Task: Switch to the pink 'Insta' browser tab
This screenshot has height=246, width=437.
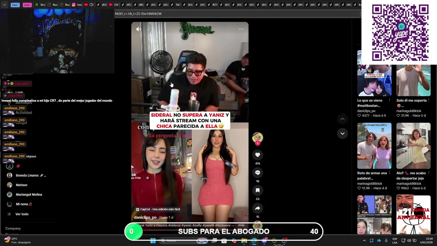Action: coord(27,5)
